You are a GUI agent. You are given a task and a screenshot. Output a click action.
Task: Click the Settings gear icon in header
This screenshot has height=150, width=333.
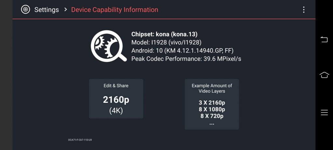(25, 9)
